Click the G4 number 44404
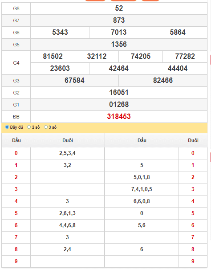211x269 pixels. pos(178,68)
